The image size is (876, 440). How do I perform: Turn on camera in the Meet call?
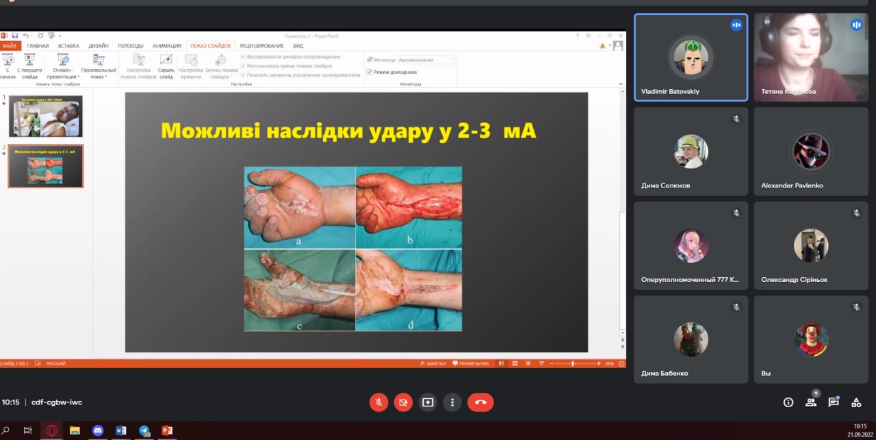pos(403,402)
